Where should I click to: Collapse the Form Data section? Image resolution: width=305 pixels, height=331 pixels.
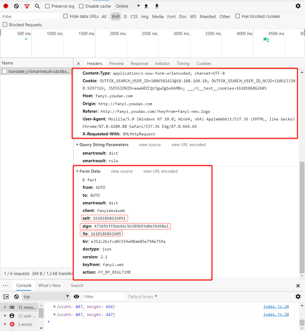click(x=77, y=171)
